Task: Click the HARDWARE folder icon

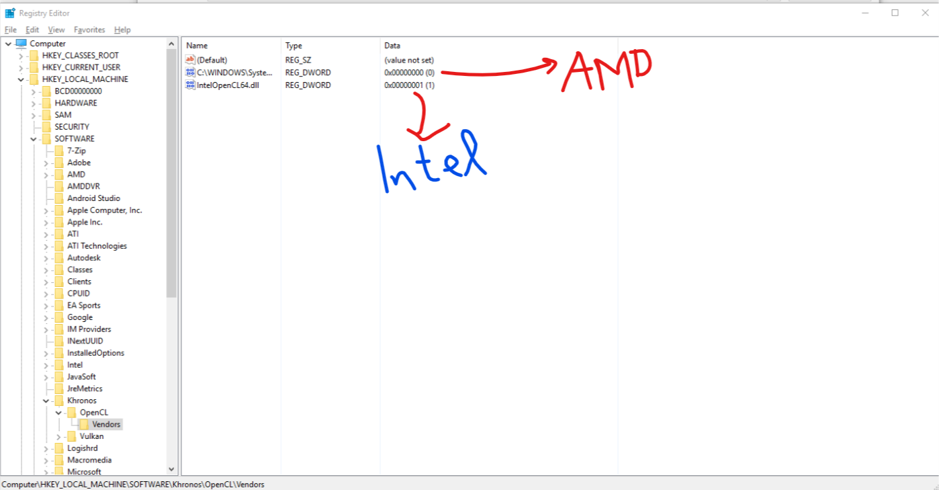Action: tap(46, 103)
